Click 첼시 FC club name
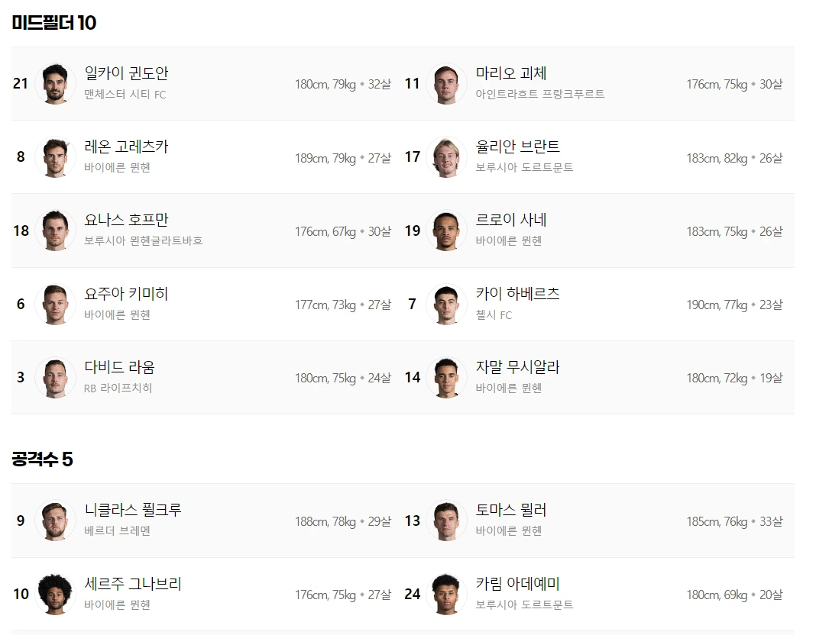Image resolution: width=816 pixels, height=635 pixels. [494, 315]
